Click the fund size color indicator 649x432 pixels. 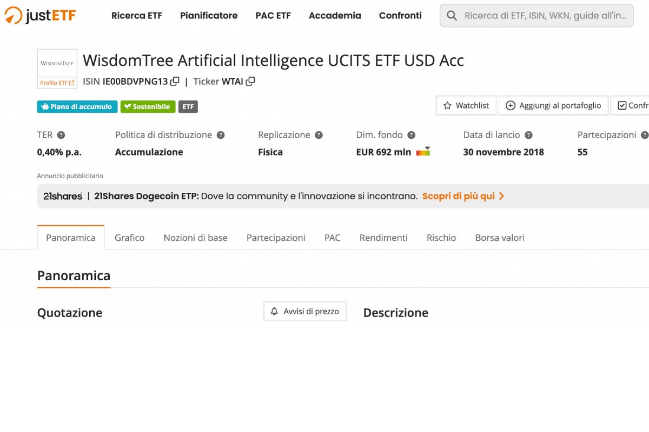click(423, 152)
